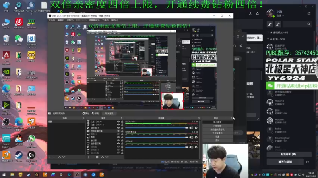
Task: Click the 麦克风/Aux volume slider
Action: pyautogui.click(x=157, y=128)
